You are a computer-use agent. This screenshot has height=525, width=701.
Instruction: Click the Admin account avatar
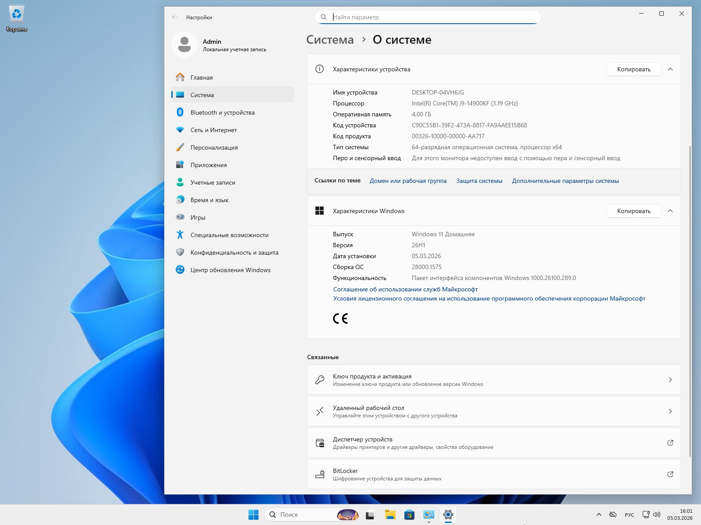click(x=184, y=45)
